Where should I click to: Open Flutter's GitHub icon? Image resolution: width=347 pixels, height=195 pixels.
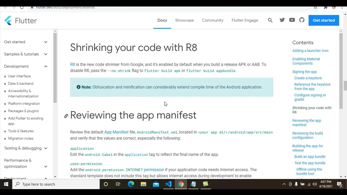pos(302,20)
